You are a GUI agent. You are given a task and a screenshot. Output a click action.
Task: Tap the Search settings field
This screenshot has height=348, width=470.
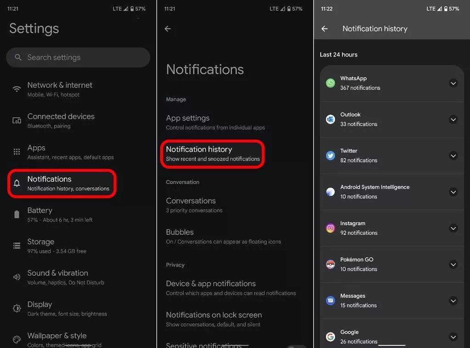coord(78,57)
